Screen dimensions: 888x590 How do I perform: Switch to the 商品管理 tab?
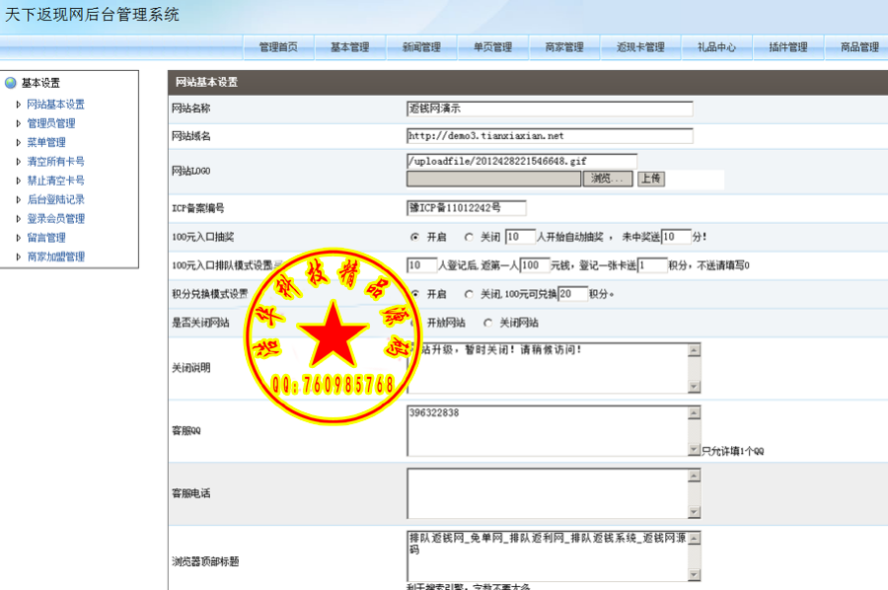(x=857, y=46)
